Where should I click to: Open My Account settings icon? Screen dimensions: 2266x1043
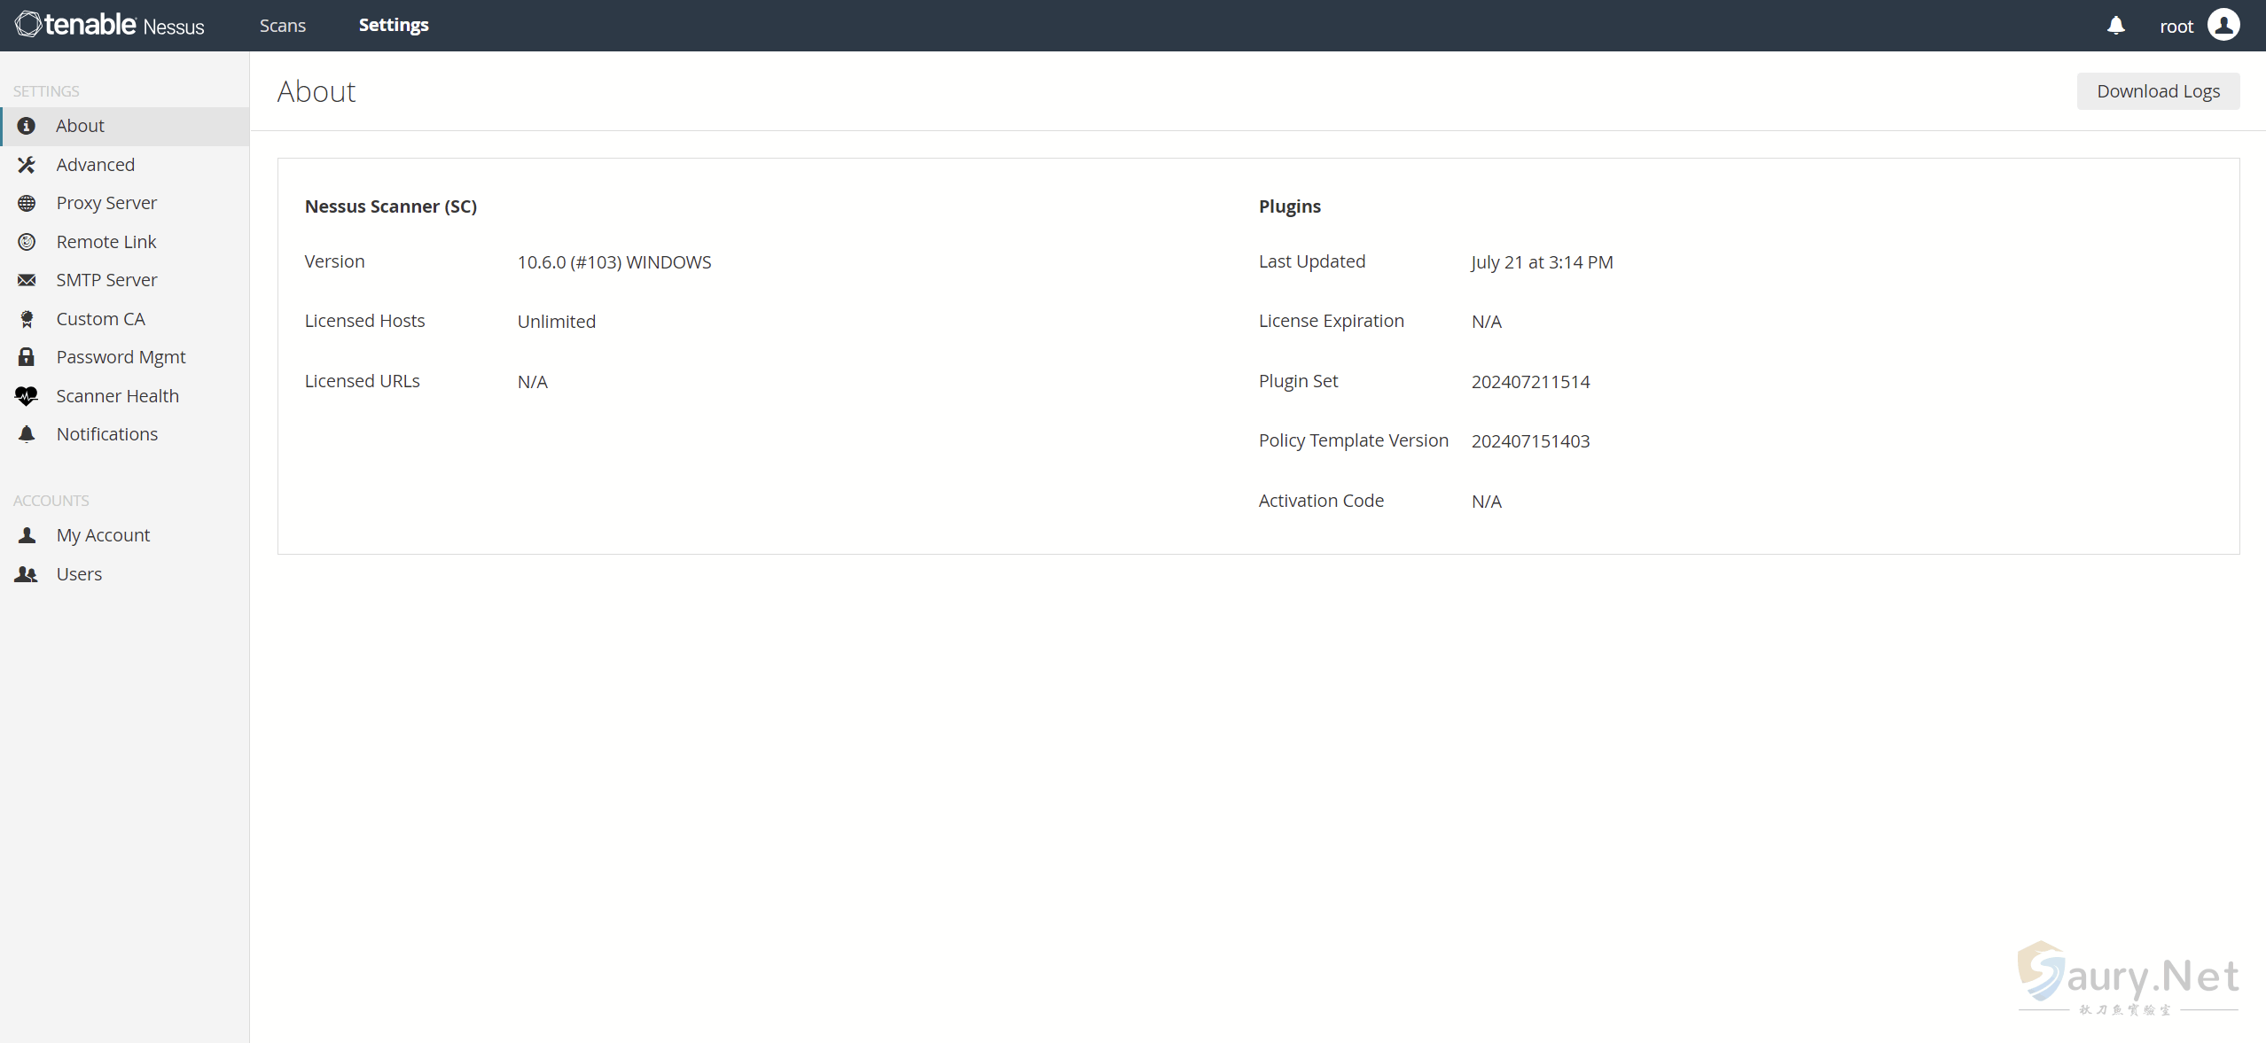point(27,534)
